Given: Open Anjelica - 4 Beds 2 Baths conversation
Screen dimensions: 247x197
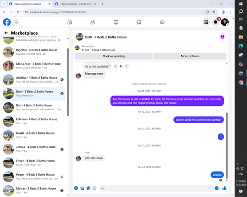Looking at the screenshot, I should coord(33,80).
